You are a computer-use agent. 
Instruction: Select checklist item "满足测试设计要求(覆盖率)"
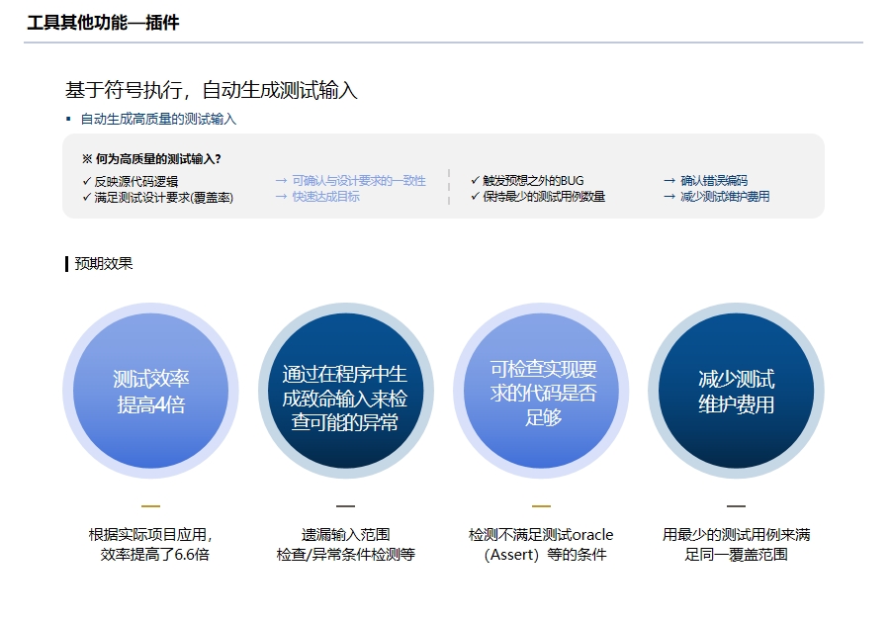click(163, 197)
